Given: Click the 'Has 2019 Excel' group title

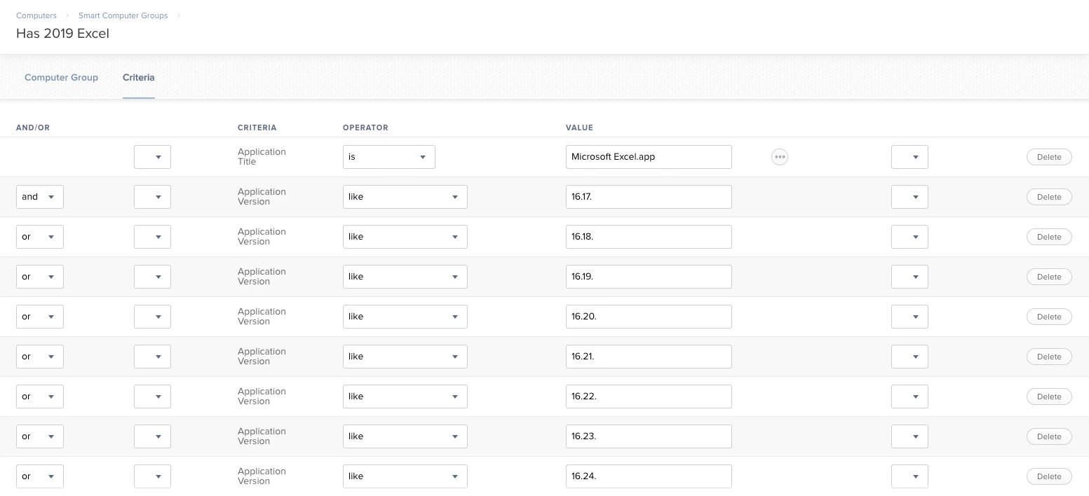Looking at the screenshot, I should [x=62, y=34].
